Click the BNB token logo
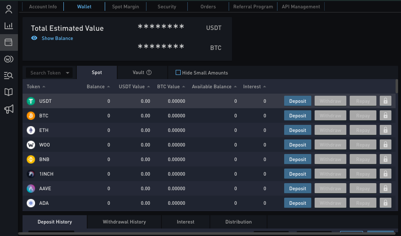Image resolution: width=401 pixels, height=236 pixels. (31, 159)
